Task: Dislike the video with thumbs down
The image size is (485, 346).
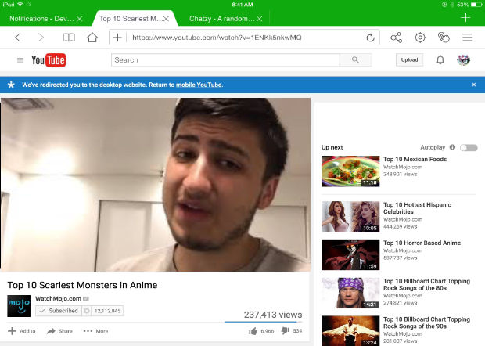Action: click(286, 331)
